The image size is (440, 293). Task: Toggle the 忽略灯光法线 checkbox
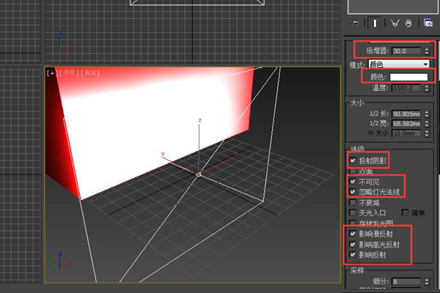click(x=353, y=191)
